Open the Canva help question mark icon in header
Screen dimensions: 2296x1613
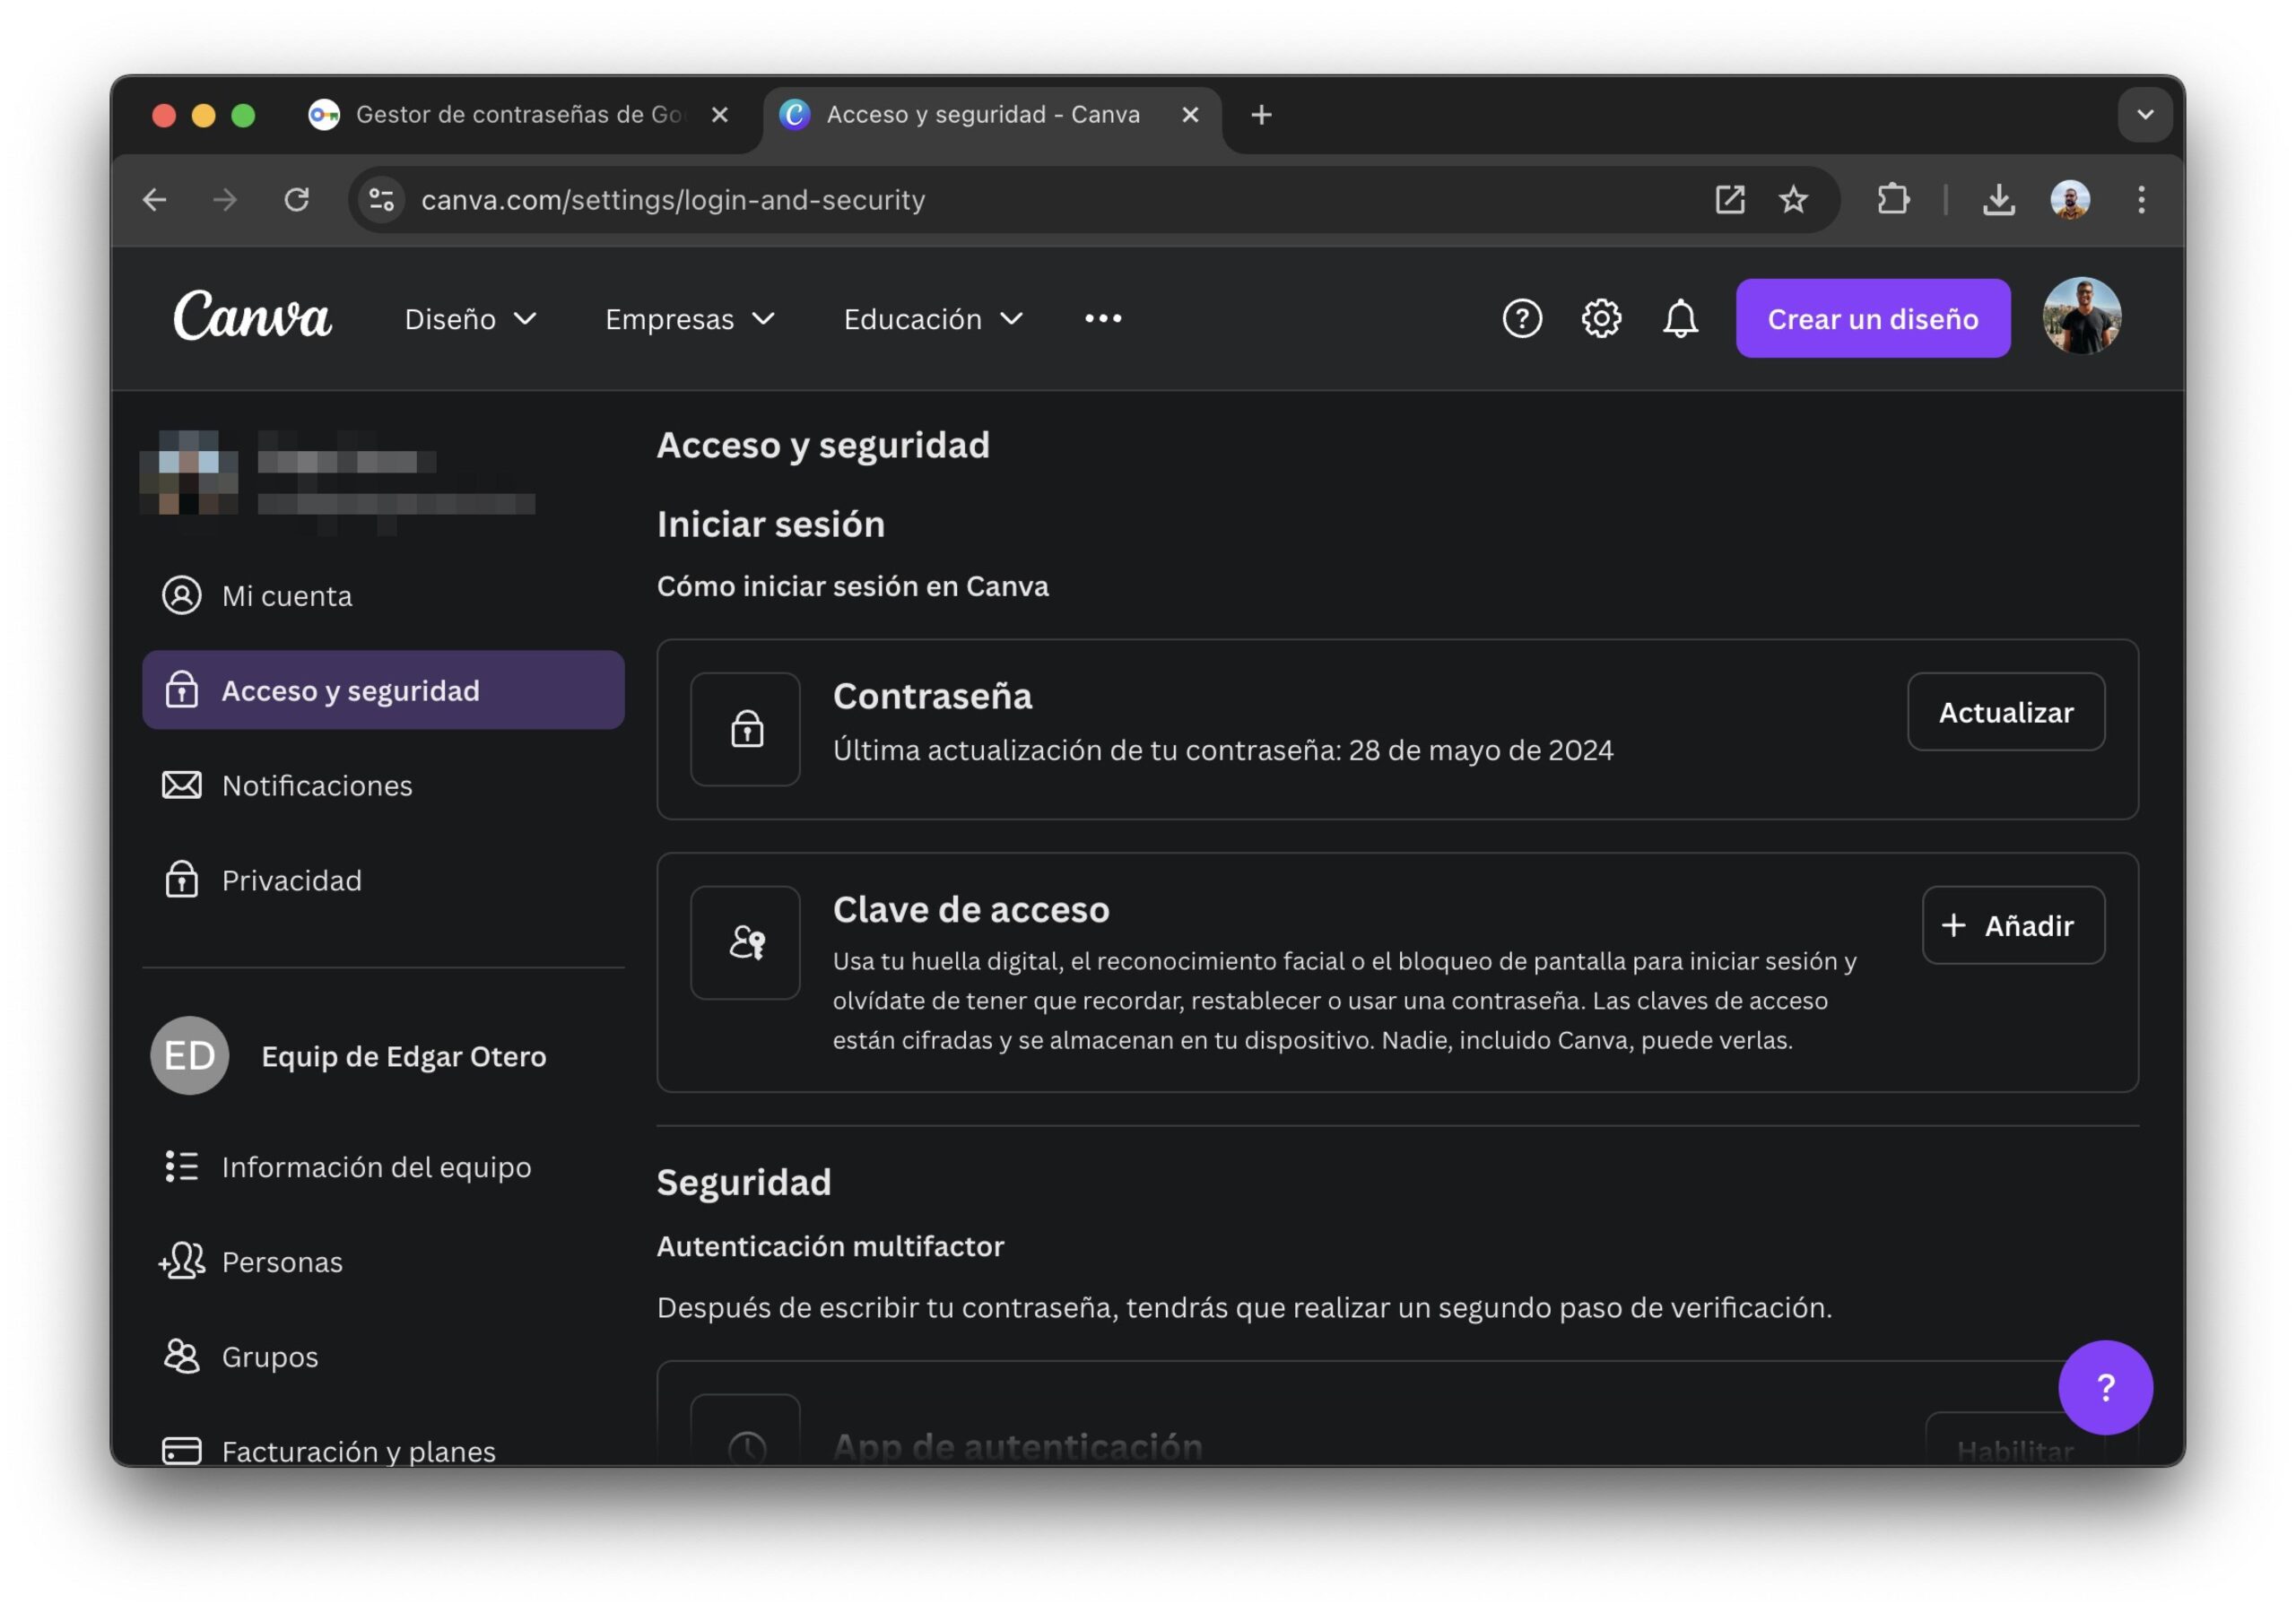pyautogui.click(x=1522, y=319)
